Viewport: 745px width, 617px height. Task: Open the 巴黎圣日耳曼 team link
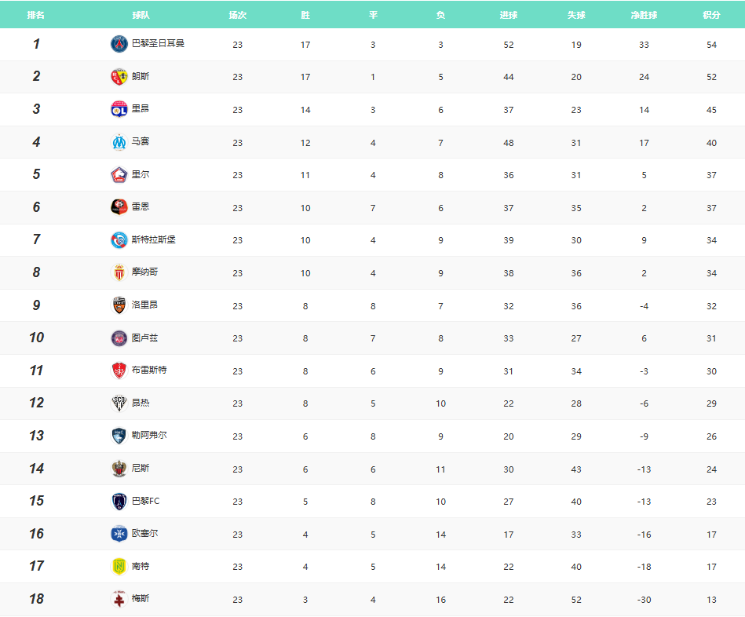point(158,44)
